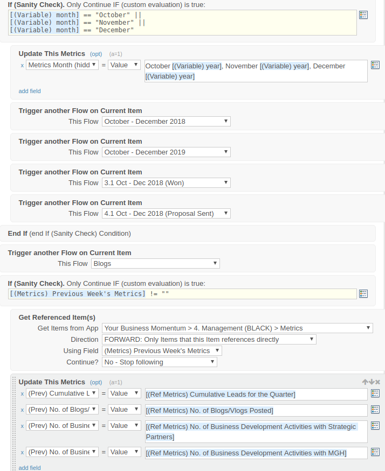Open field picker beside Previous Week's Metrics condition
The height and width of the screenshot is (471, 385).
click(363, 293)
